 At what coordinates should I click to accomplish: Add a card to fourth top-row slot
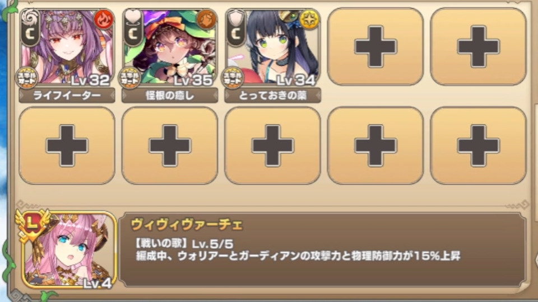[x=375, y=46]
